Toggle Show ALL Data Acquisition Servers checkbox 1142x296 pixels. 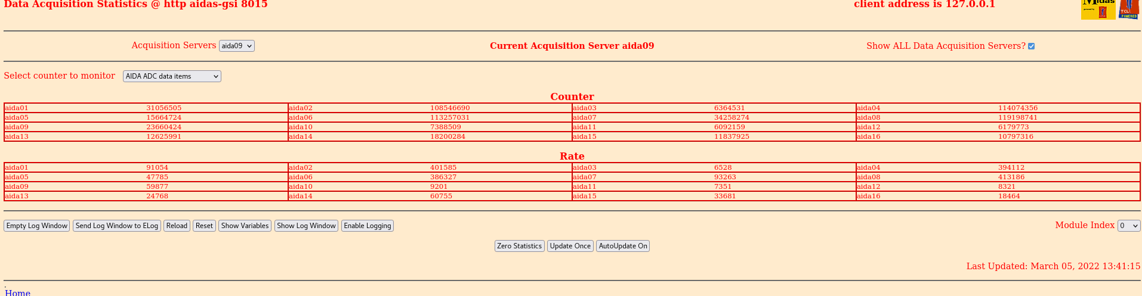coord(1031,46)
